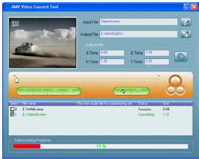
Task: Set end point with second green button
Action: coord(40,91)
